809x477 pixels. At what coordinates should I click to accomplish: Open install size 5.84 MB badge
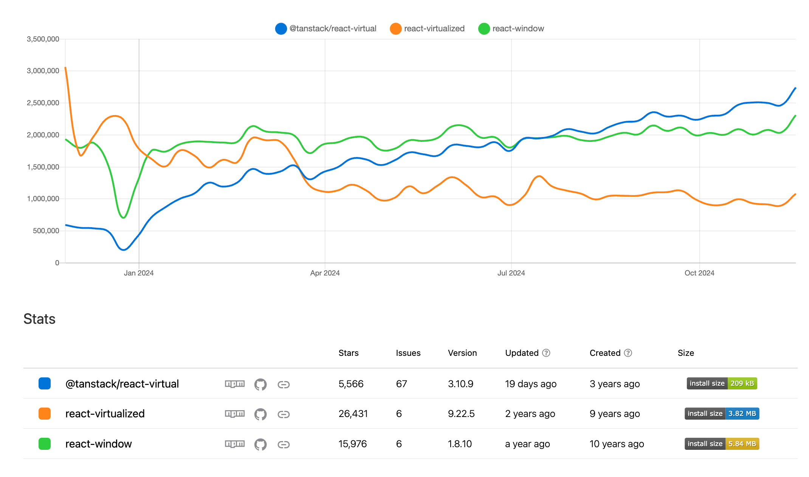[x=722, y=444]
